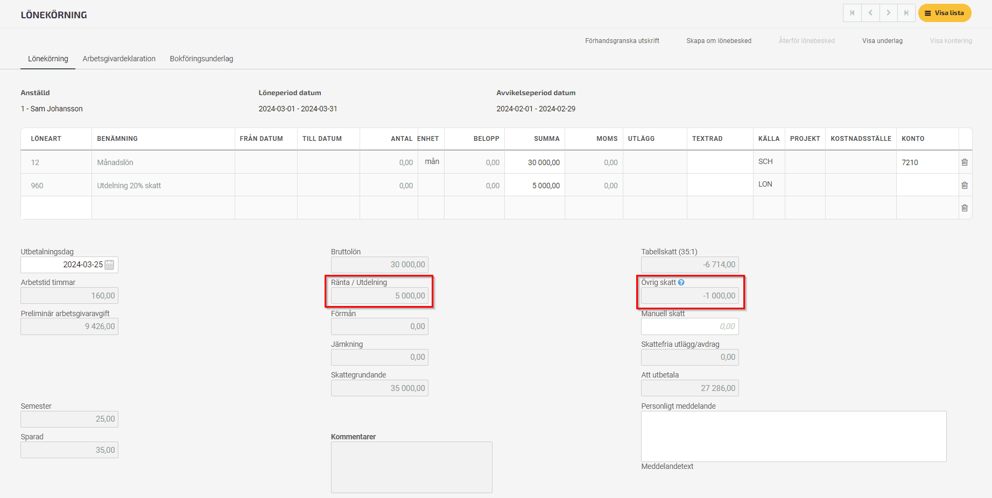The image size is (992, 498).
Task: Click the Preliminär arbetsgivaravgift field
Action: (69, 326)
